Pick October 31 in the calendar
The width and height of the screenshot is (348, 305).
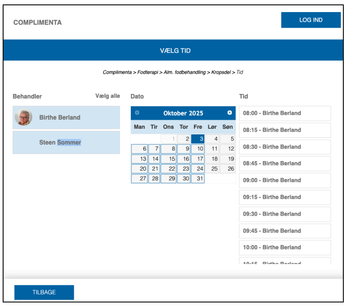[x=198, y=178]
